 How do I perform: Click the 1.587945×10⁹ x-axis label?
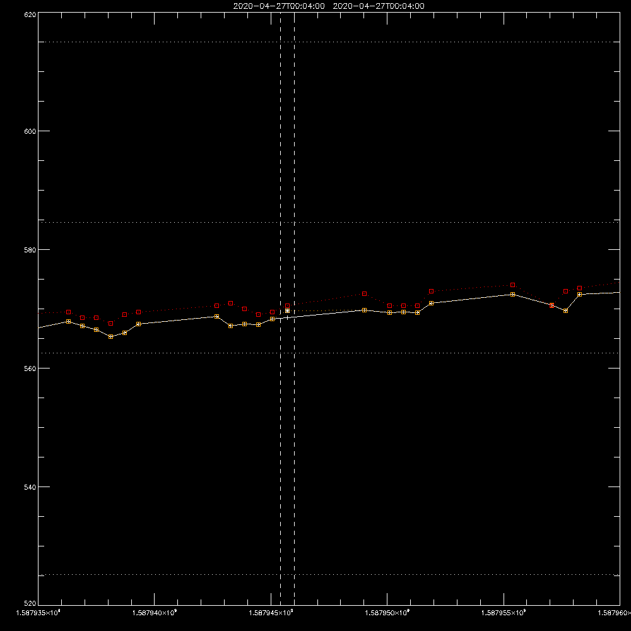point(271,613)
